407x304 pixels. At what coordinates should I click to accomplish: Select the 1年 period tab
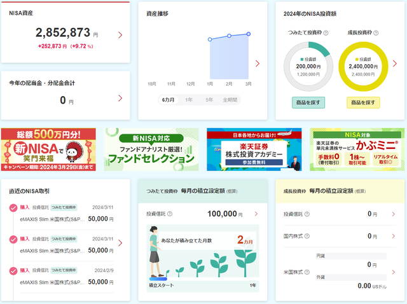[x=189, y=100]
